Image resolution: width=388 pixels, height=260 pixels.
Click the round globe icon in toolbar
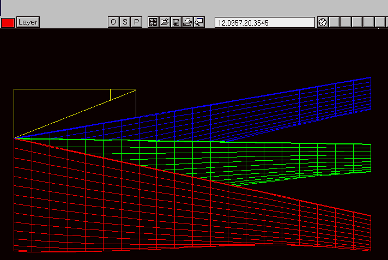coord(323,22)
